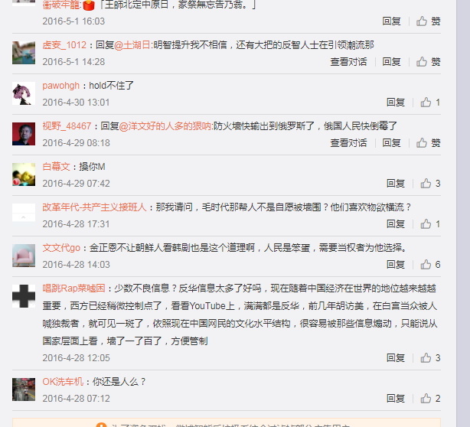This screenshot has width=470, height=427.
Task: Like the 改革年代-共产主义接班人 comment
Action: (430, 224)
